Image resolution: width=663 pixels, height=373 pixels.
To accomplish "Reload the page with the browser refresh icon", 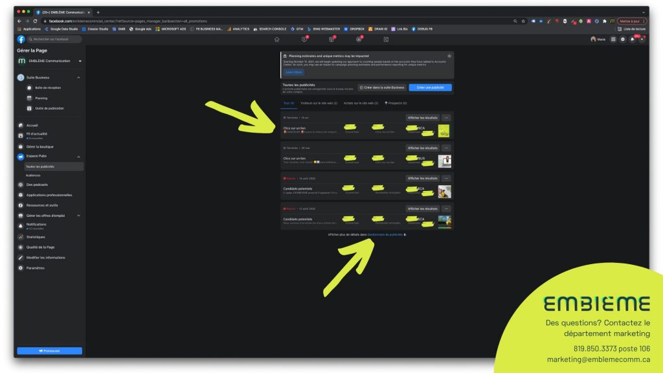I will [x=35, y=21].
